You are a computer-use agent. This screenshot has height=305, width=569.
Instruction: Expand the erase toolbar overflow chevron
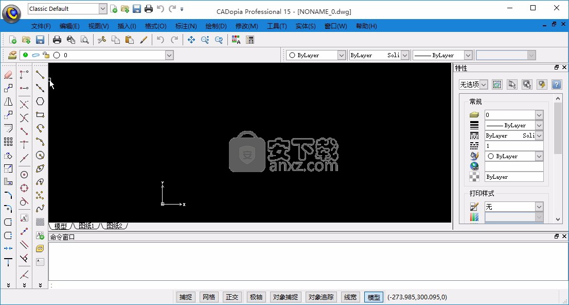click(x=8, y=285)
